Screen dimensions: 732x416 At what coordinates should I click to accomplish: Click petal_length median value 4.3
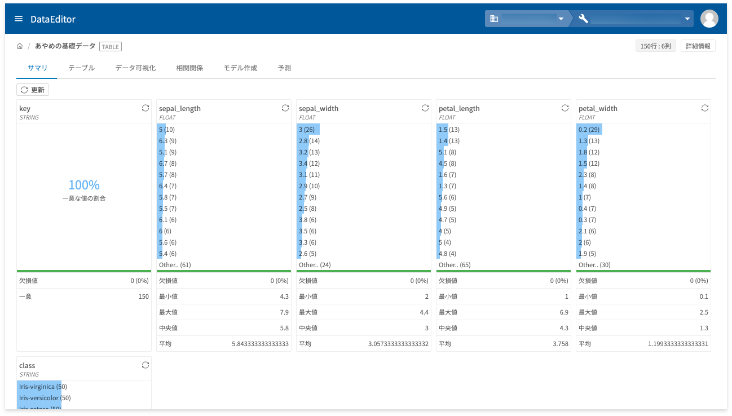tap(564, 328)
